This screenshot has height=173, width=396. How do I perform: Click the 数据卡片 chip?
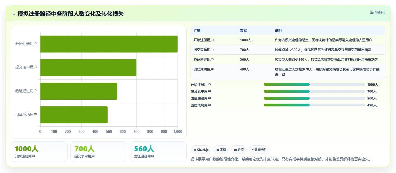(259, 150)
